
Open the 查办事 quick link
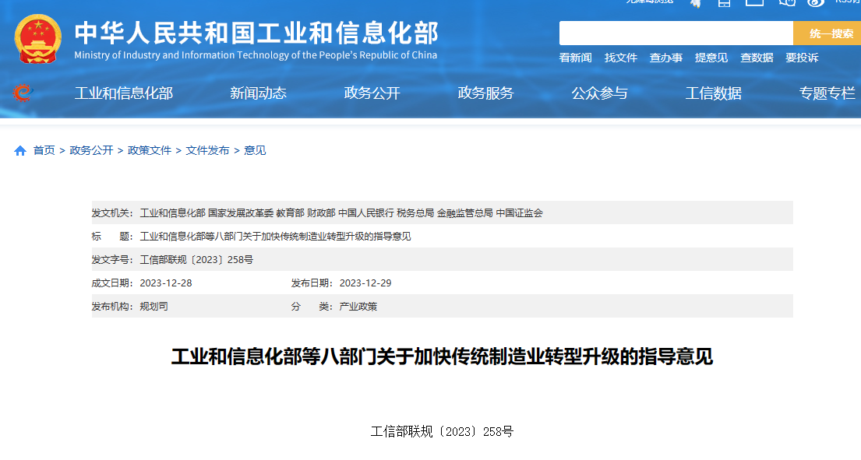point(666,58)
